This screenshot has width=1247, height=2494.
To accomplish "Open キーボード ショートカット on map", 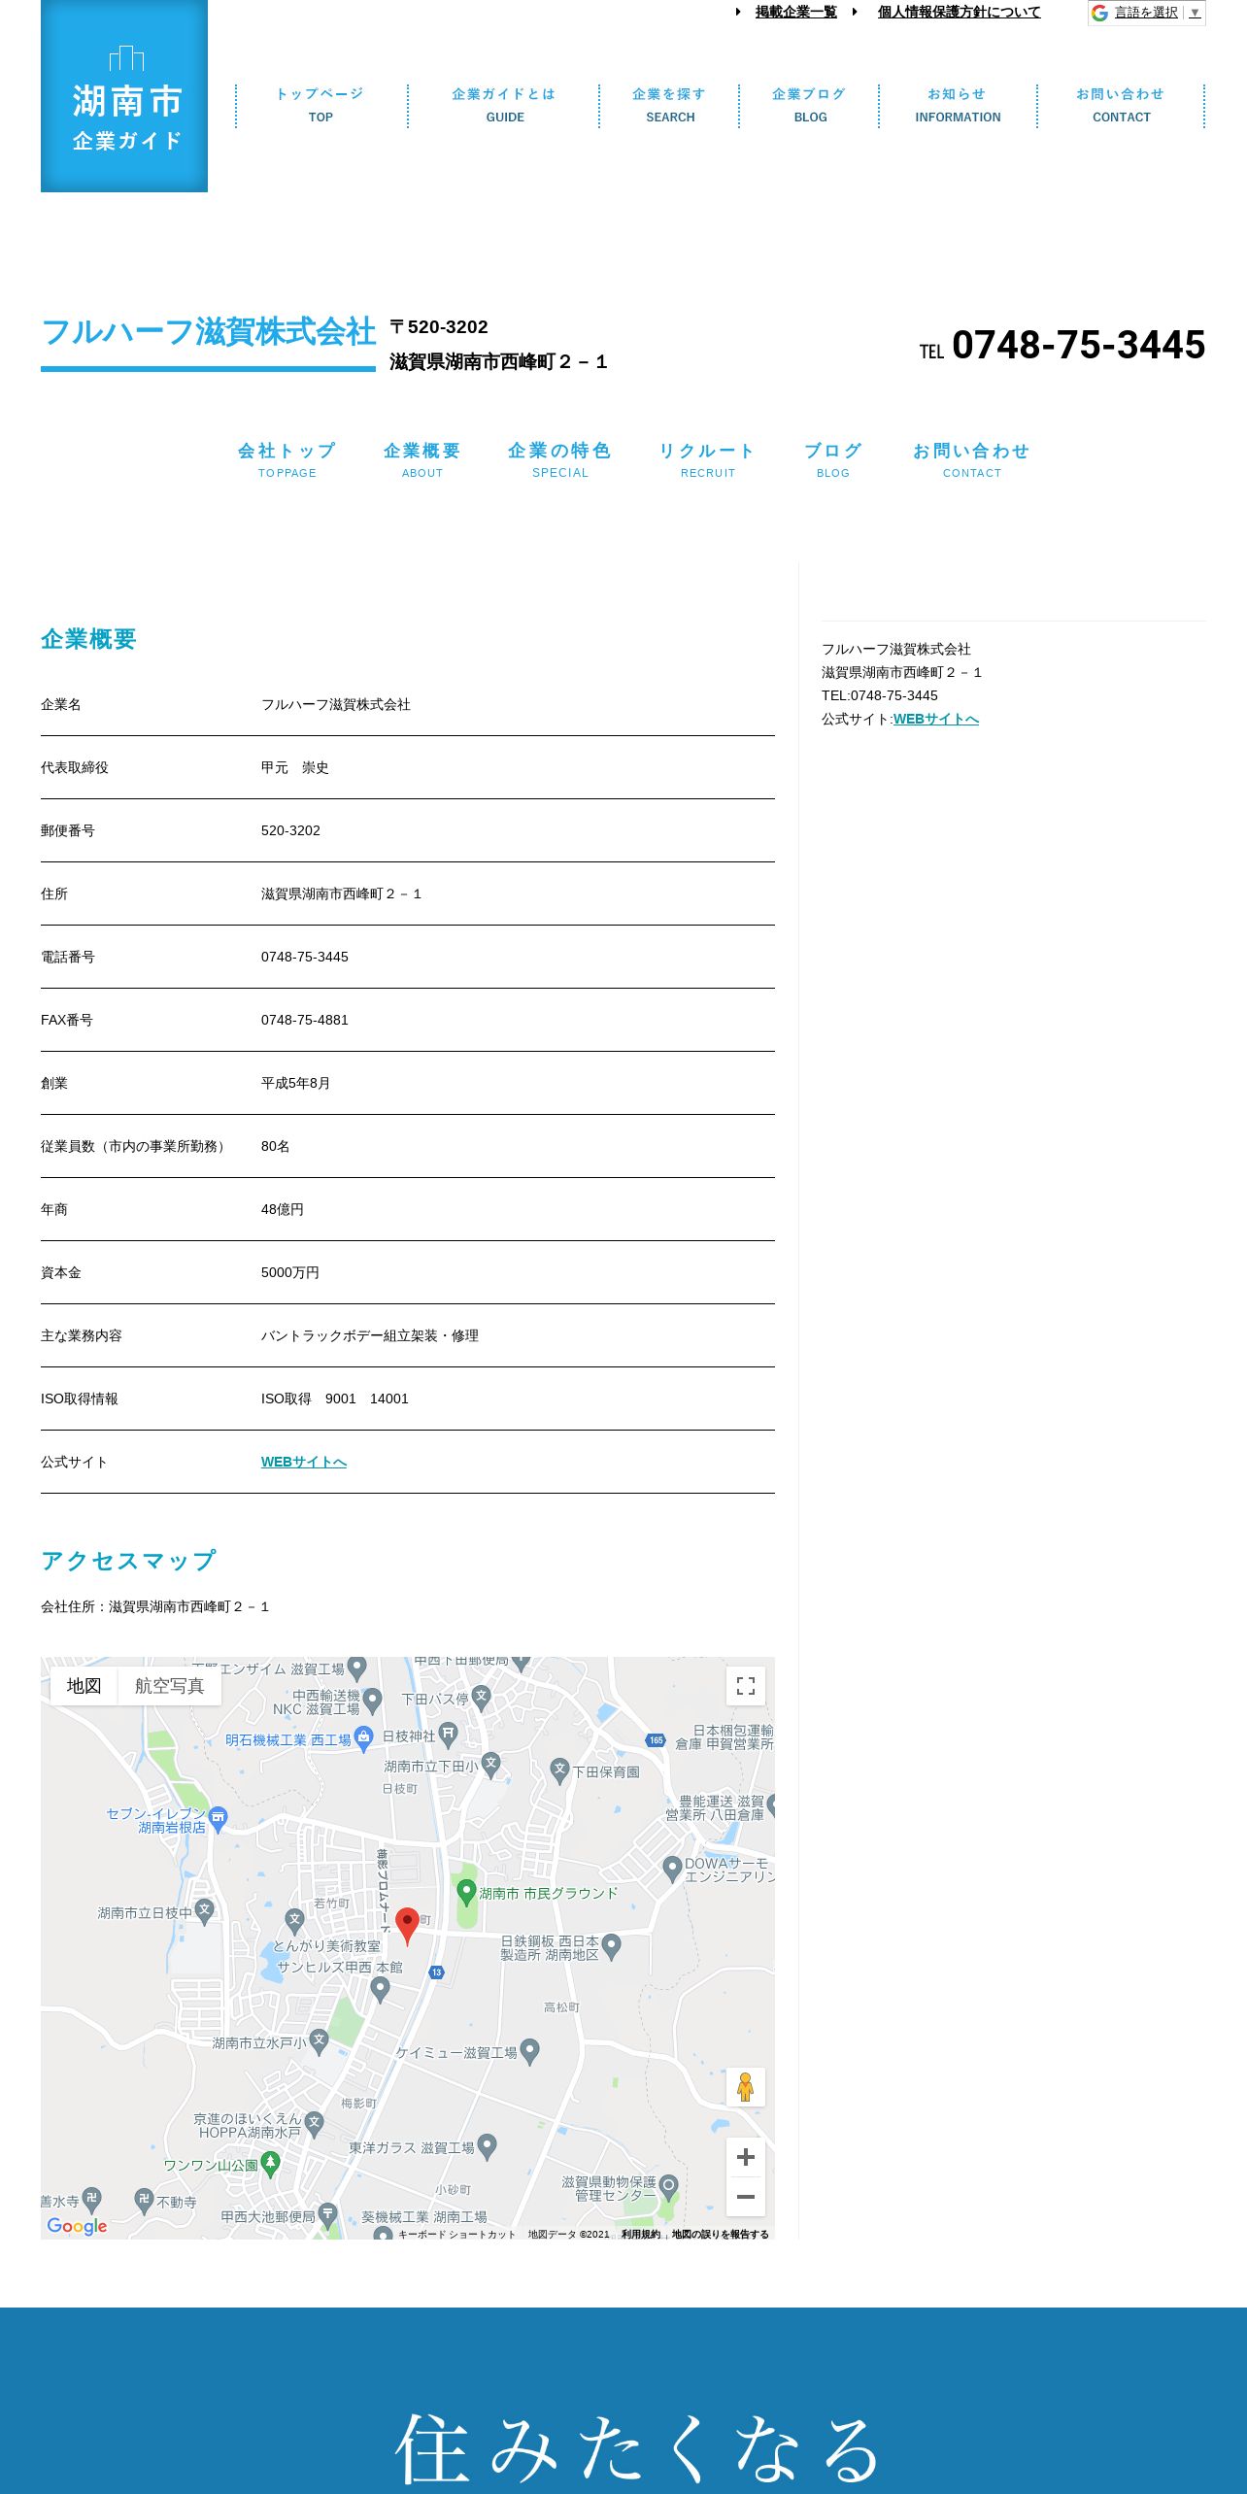I will point(456,2235).
